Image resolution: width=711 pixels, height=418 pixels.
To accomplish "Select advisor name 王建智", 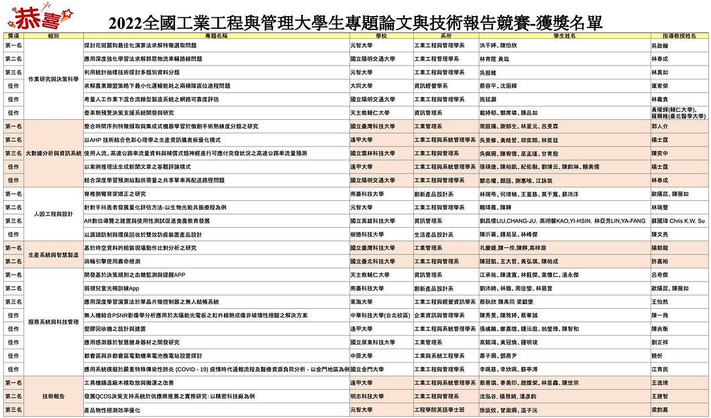I will pyautogui.click(x=660, y=397).
